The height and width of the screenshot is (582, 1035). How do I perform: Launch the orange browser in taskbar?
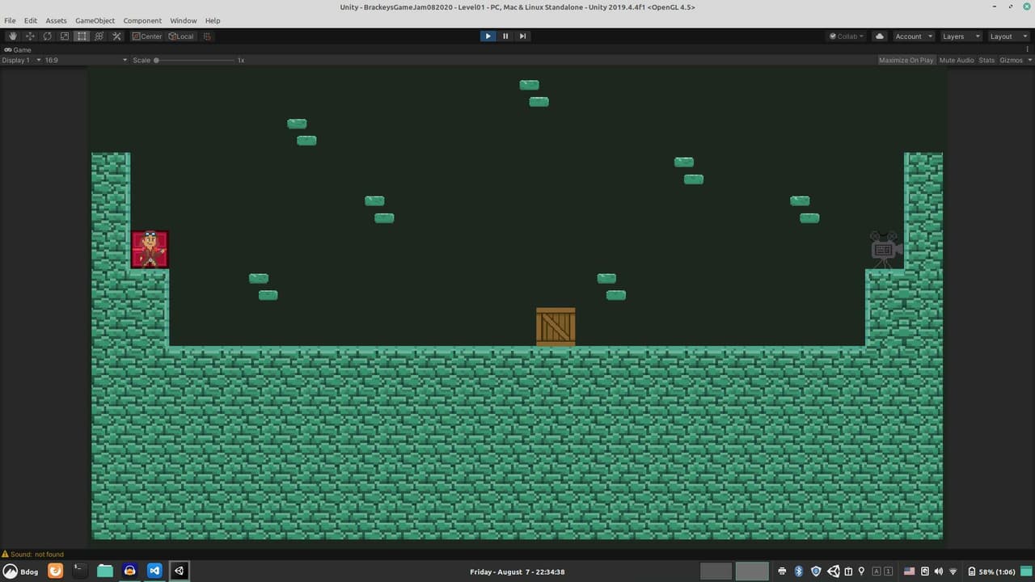click(55, 571)
